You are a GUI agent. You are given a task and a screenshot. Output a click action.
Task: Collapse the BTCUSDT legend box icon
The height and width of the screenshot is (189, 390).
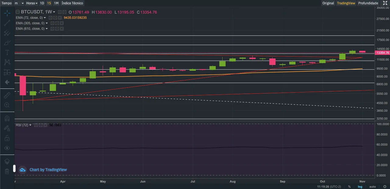coord(18,12)
